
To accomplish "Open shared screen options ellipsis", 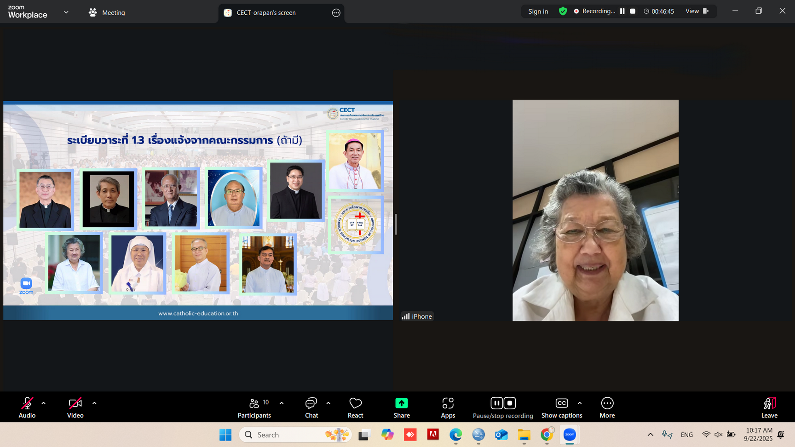I will coord(336,13).
